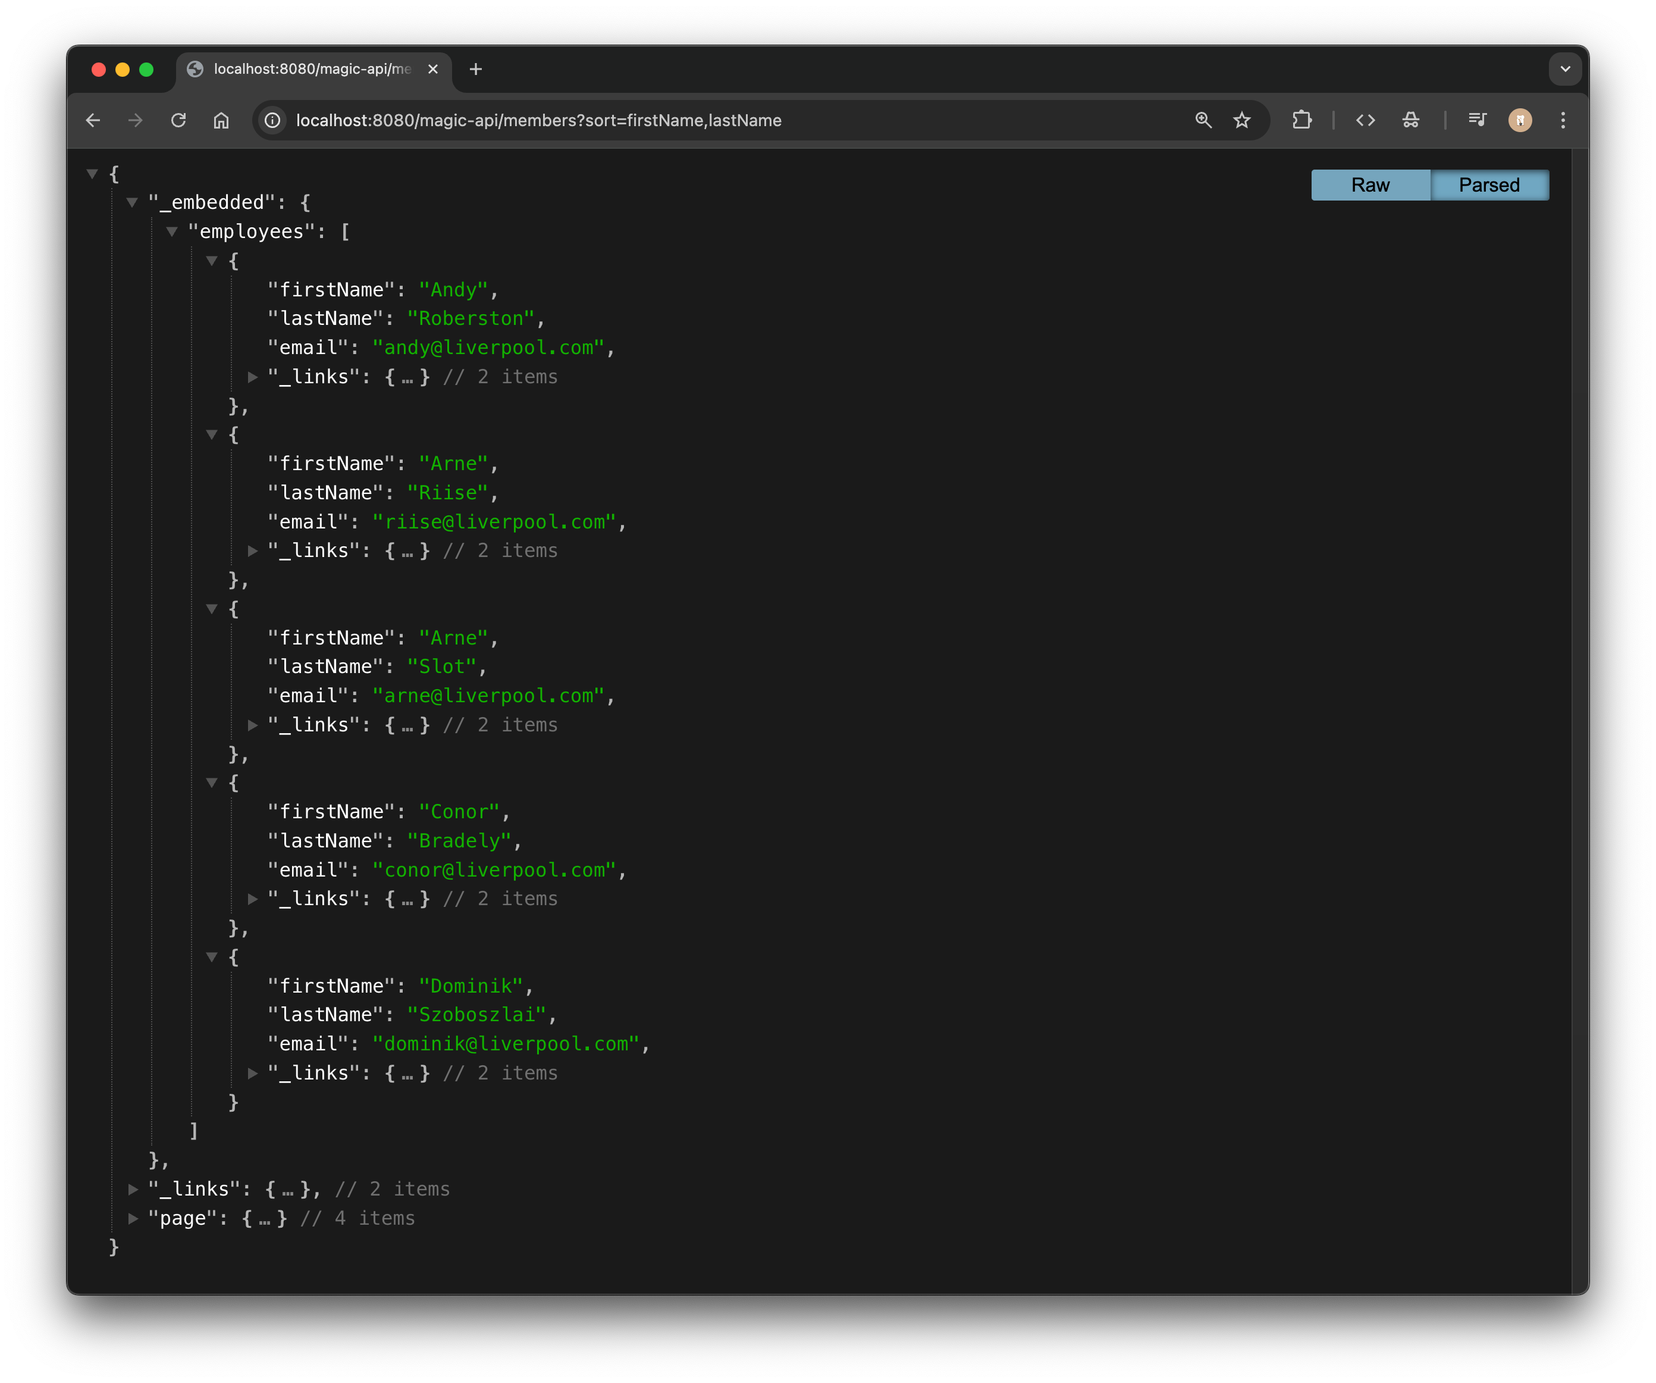This screenshot has width=1656, height=1383.
Task: Bookmark this page with the star
Action: 1242,120
